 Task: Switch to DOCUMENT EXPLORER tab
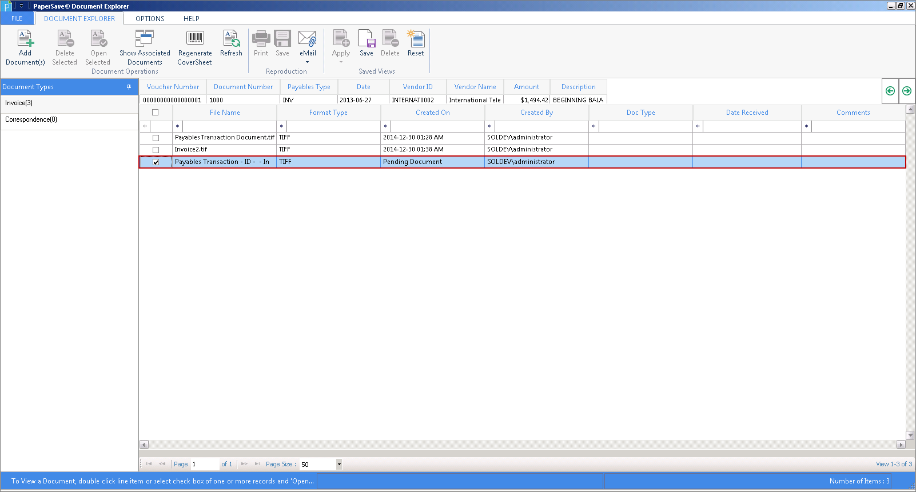(79, 18)
